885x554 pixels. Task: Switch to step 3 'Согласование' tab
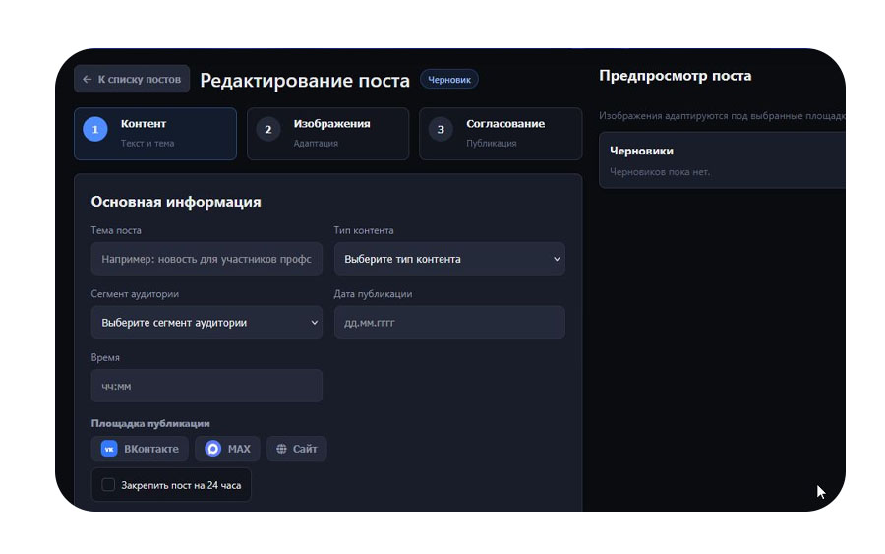point(501,134)
